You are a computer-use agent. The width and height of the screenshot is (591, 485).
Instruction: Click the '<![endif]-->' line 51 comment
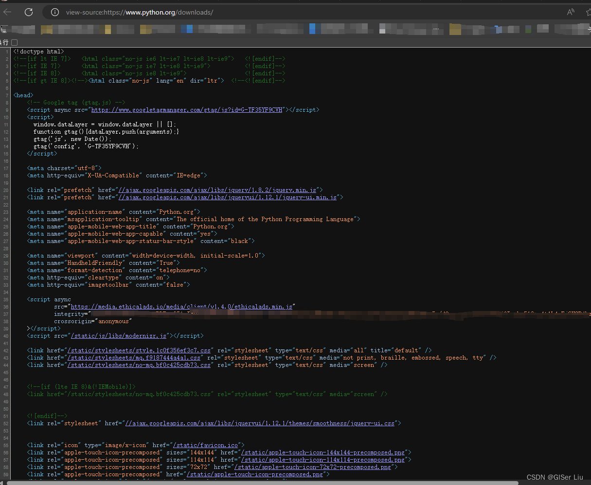(x=47, y=416)
